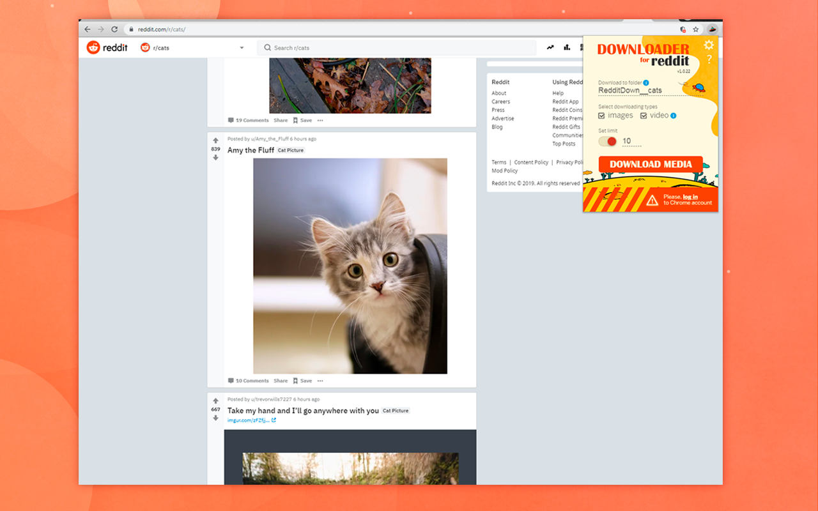Image resolution: width=818 pixels, height=511 pixels.
Task: Click the Download Media button
Action: tap(651, 164)
